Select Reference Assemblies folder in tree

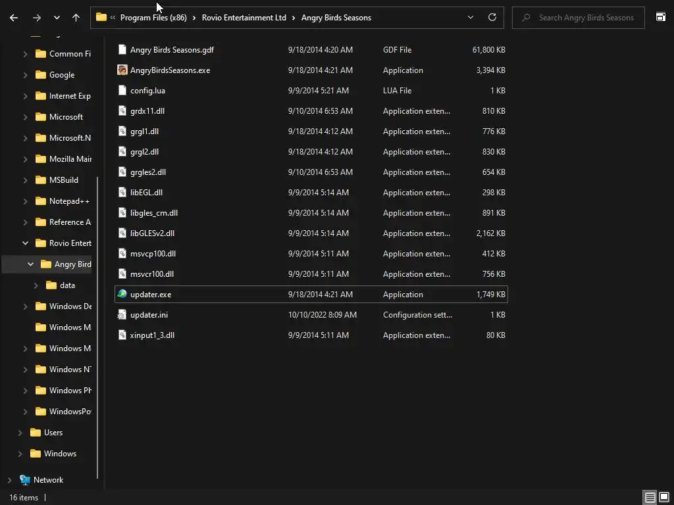pos(63,222)
